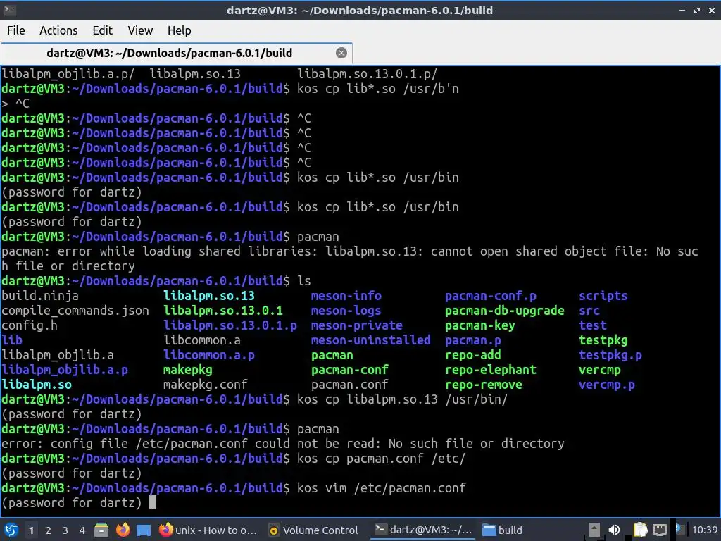
Task: Click 'libalpm_objlib.a.p' in the ls listing
Action: click(65, 370)
